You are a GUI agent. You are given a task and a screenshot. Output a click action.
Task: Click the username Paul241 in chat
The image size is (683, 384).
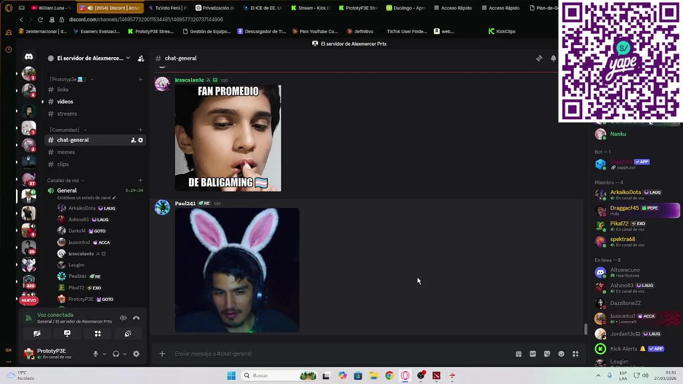pos(185,203)
